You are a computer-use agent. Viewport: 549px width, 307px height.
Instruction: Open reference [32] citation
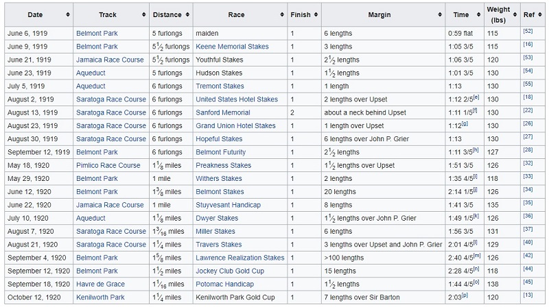pos(528,163)
